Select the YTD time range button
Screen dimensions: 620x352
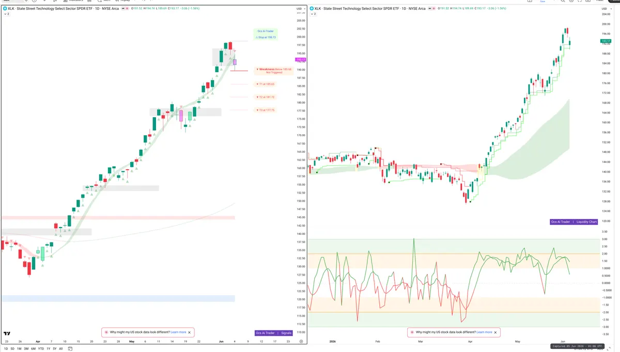pyautogui.click(x=41, y=349)
